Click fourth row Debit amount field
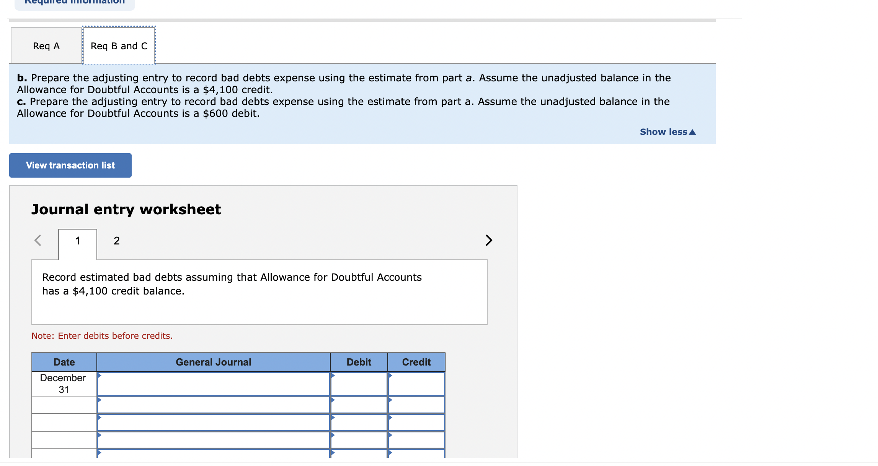This screenshot has height=466, width=878. pyautogui.click(x=359, y=440)
